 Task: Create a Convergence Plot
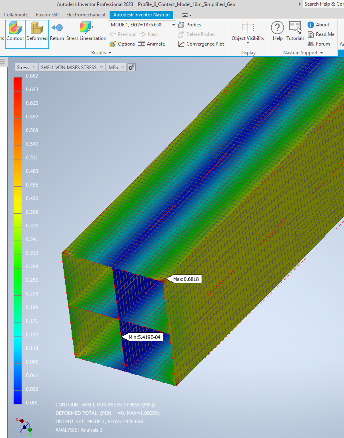click(200, 44)
